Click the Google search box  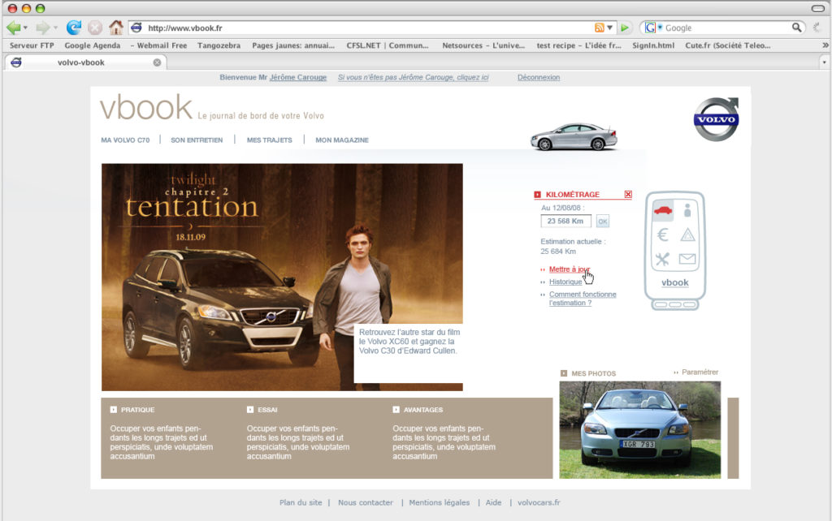tap(727, 28)
